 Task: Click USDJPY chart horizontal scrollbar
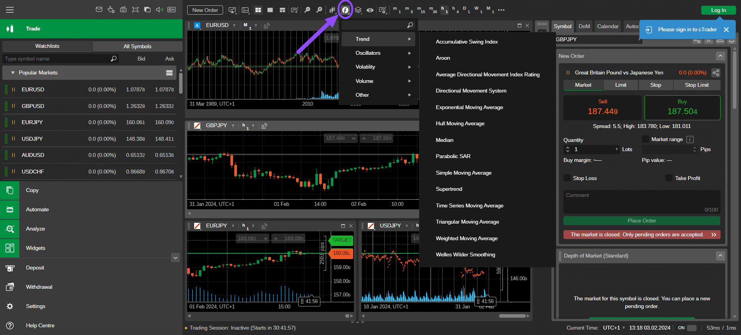[x=512, y=316]
